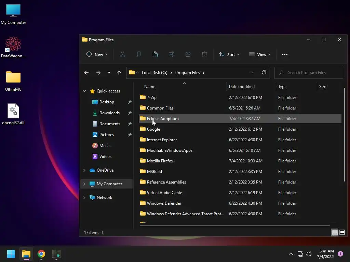This screenshot has height=262, width=350.
Task: Select Videos in navigation pane
Action: (105, 156)
